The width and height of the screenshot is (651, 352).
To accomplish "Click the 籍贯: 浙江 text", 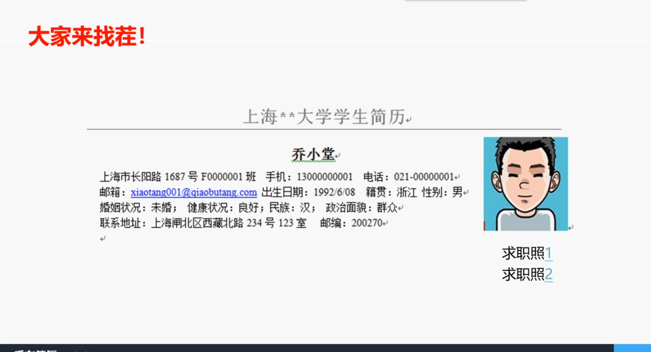I will 391,192.
